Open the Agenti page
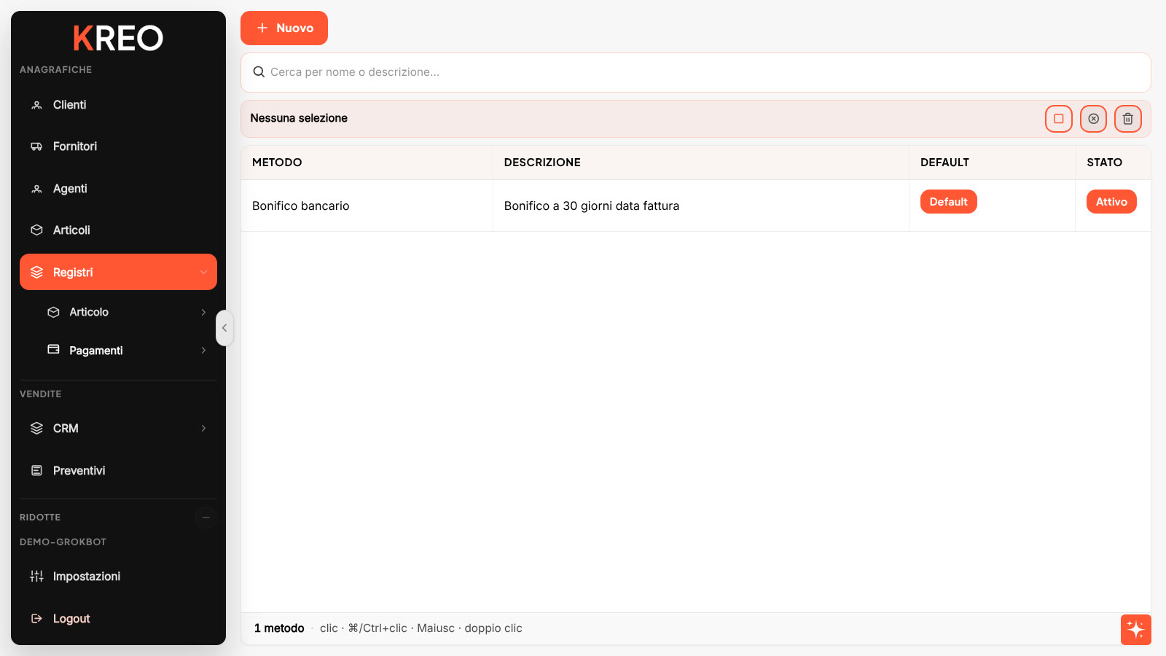 [118, 189]
